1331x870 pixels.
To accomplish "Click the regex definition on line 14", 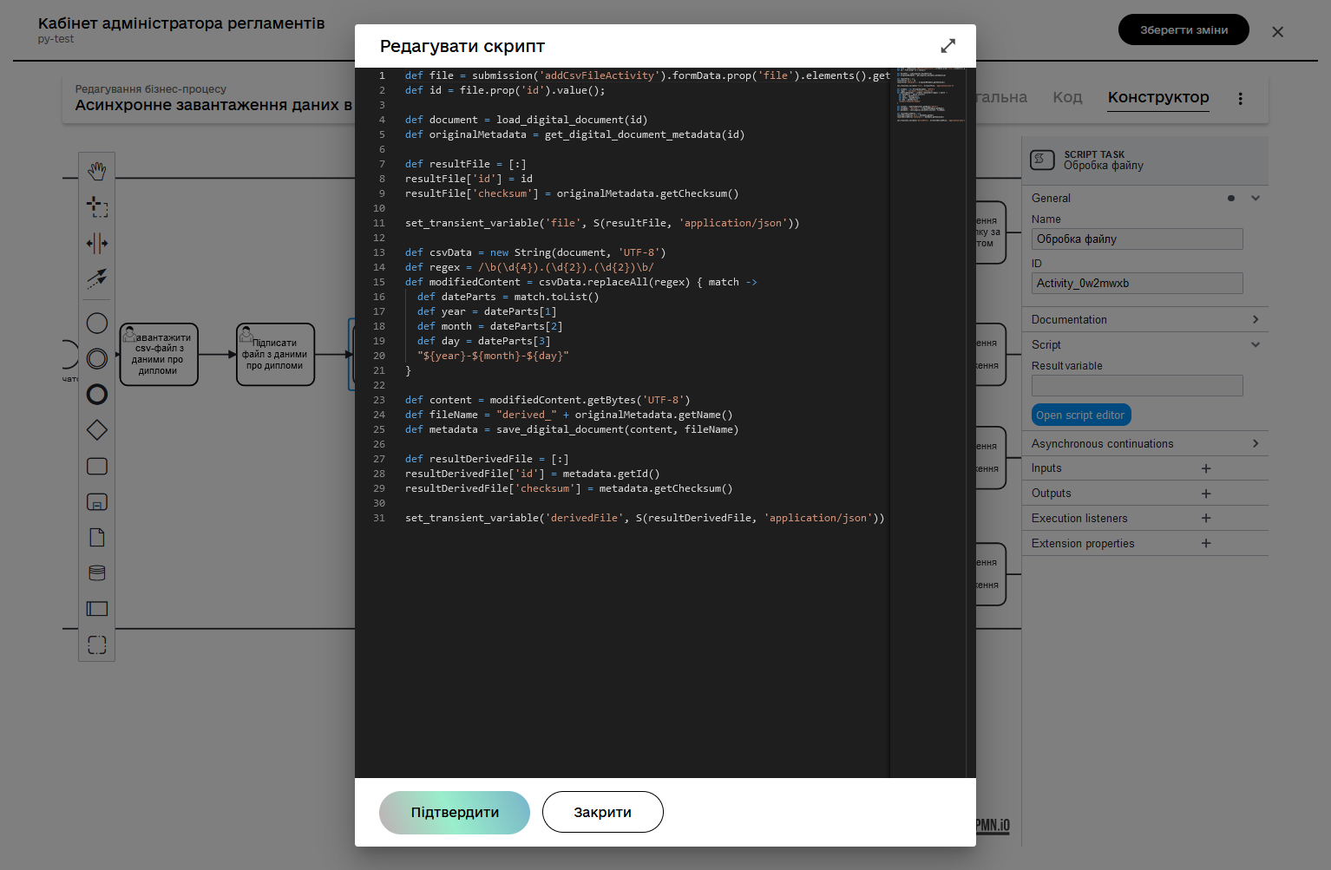I will pyautogui.click(x=529, y=267).
